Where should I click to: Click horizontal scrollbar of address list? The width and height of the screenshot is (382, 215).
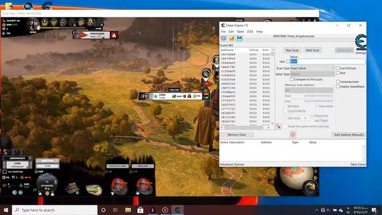pyautogui.click(x=245, y=127)
